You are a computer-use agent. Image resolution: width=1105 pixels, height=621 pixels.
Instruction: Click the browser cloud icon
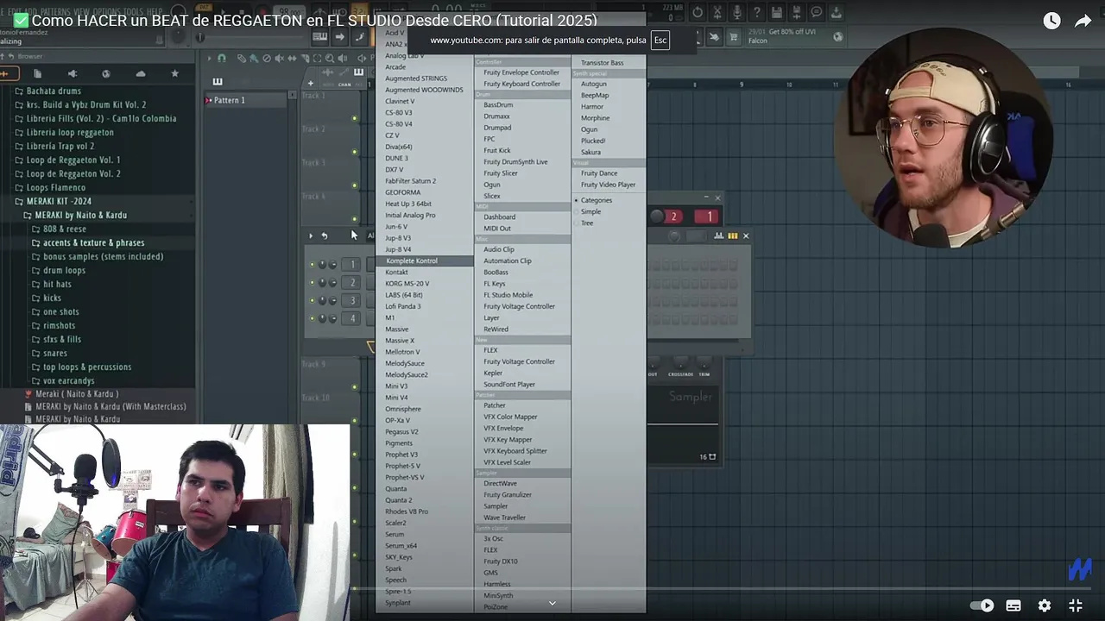(x=141, y=73)
